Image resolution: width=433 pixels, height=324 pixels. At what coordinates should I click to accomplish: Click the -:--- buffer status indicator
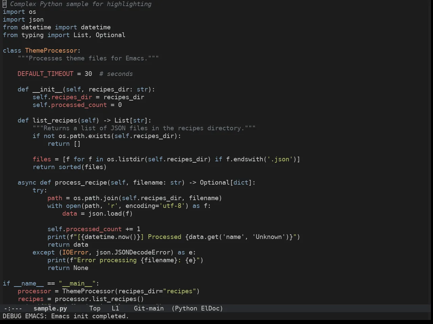click(13, 308)
